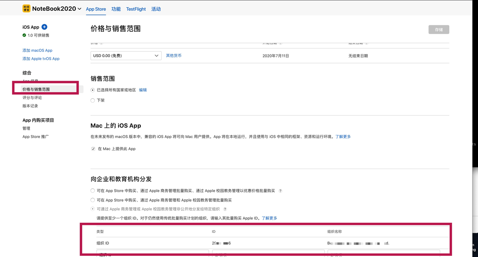Image resolution: width=478 pixels, height=257 pixels.
Task: Go to the TestFlight tab
Action: point(136,9)
